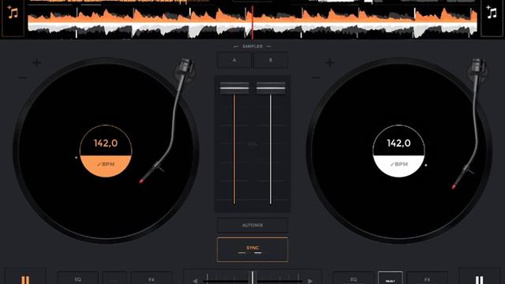505x284 pixels.
Task: Edit the left deck 142,0 BPM value
Action: (x=106, y=143)
